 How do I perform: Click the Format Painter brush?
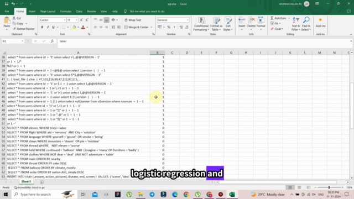click(x=14, y=29)
